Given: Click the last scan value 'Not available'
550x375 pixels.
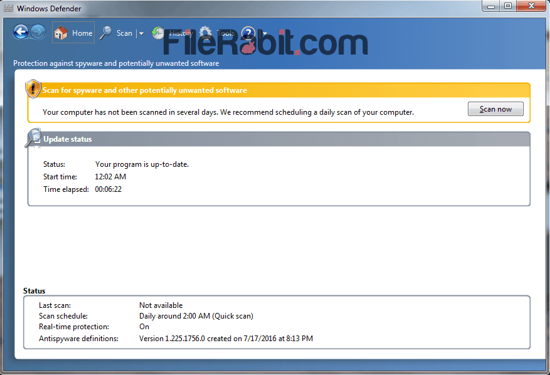Looking at the screenshot, I should (161, 305).
